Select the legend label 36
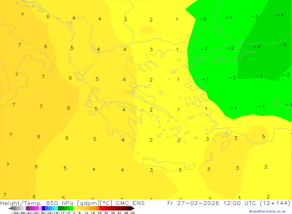 tap(113, 213)
